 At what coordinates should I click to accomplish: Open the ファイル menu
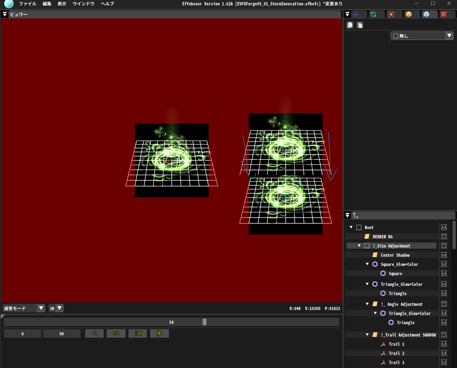click(x=28, y=4)
